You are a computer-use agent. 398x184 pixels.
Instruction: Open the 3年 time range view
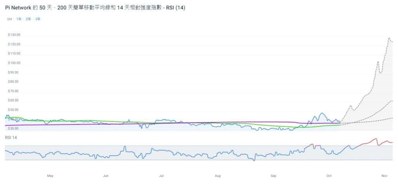coord(38,19)
